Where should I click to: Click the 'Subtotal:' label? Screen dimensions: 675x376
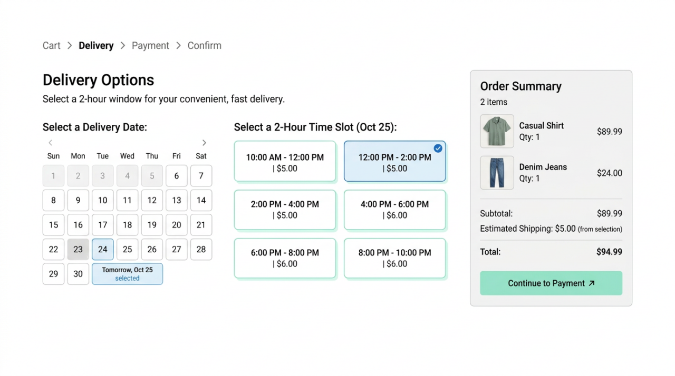coord(496,214)
